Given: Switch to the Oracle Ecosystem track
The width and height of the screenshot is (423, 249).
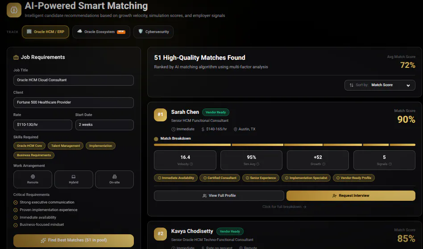Looking at the screenshot, I should (x=101, y=32).
